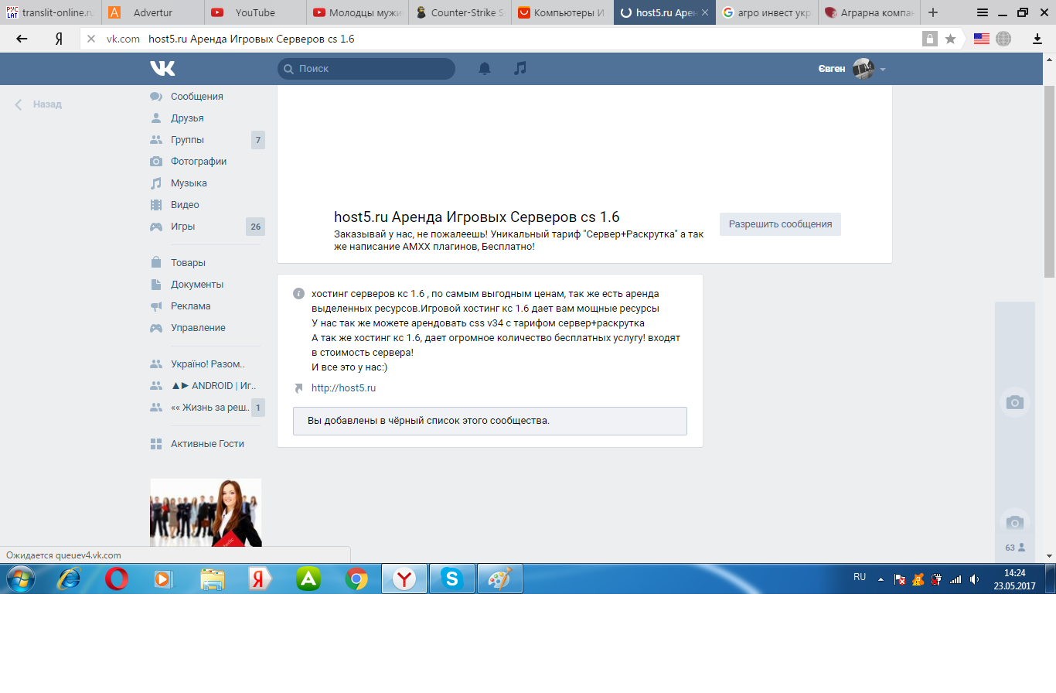Click the sidebar advertisement image

[206, 513]
